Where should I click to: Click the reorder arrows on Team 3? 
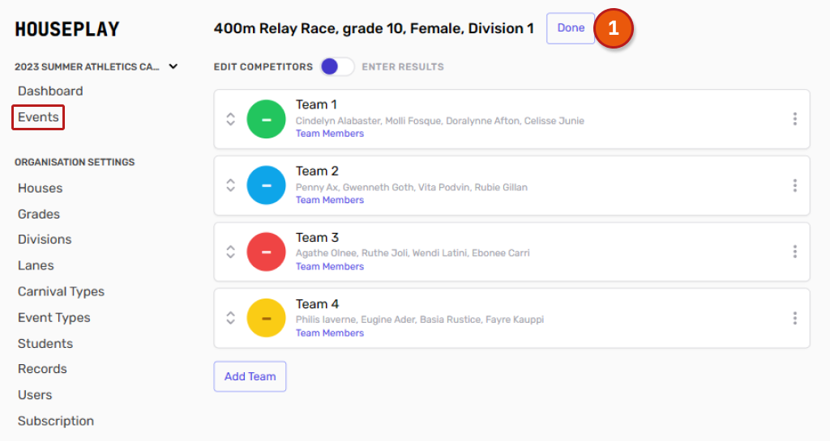tap(230, 252)
